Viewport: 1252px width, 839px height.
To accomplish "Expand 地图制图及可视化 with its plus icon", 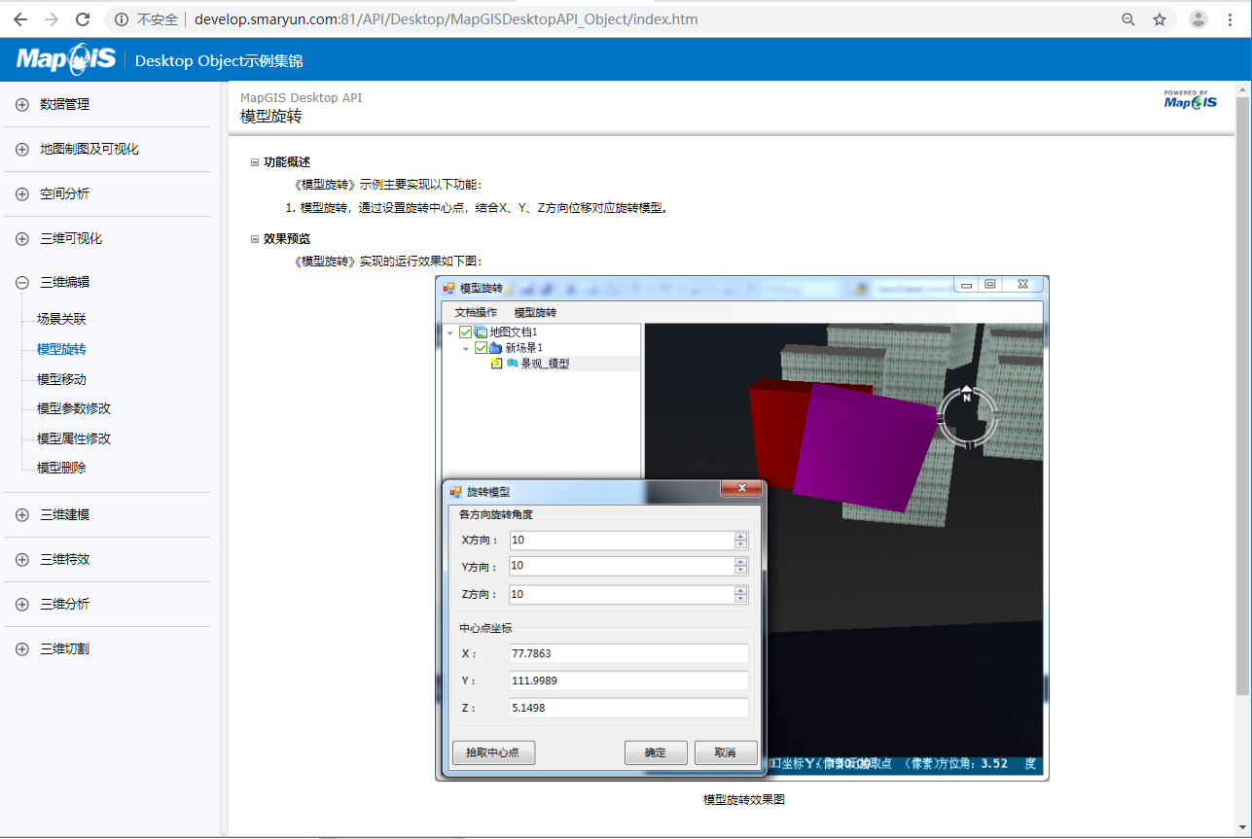I will pyautogui.click(x=22, y=150).
